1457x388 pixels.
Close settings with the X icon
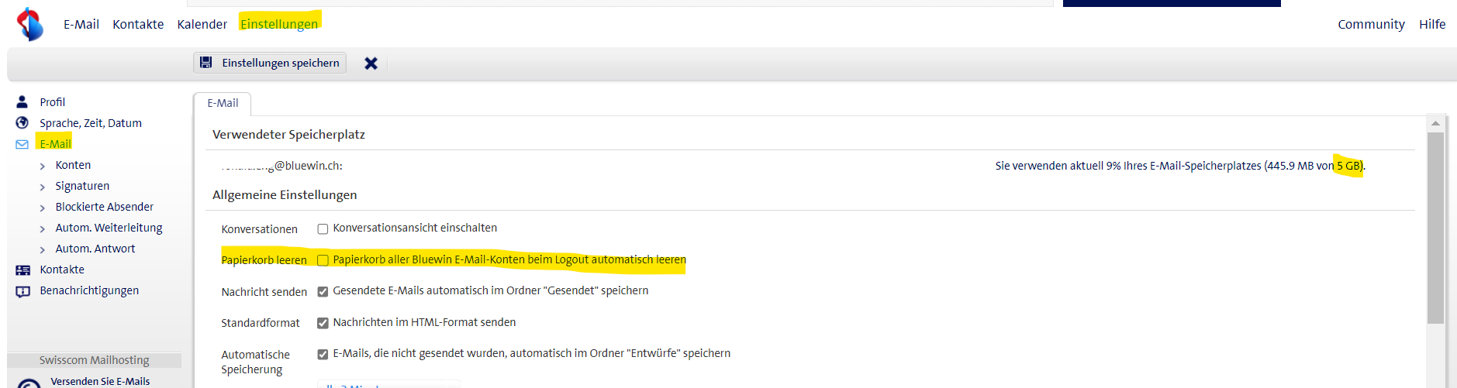click(x=371, y=64)
